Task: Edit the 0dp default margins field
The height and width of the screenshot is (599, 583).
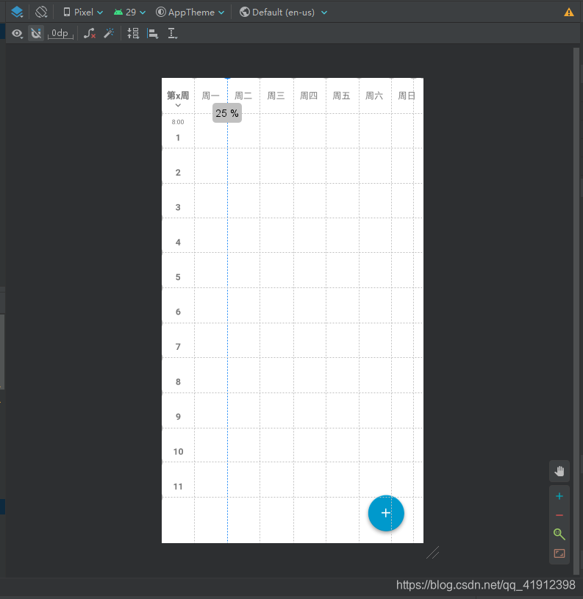Action: pyautogui.click(x=60, y=34)
